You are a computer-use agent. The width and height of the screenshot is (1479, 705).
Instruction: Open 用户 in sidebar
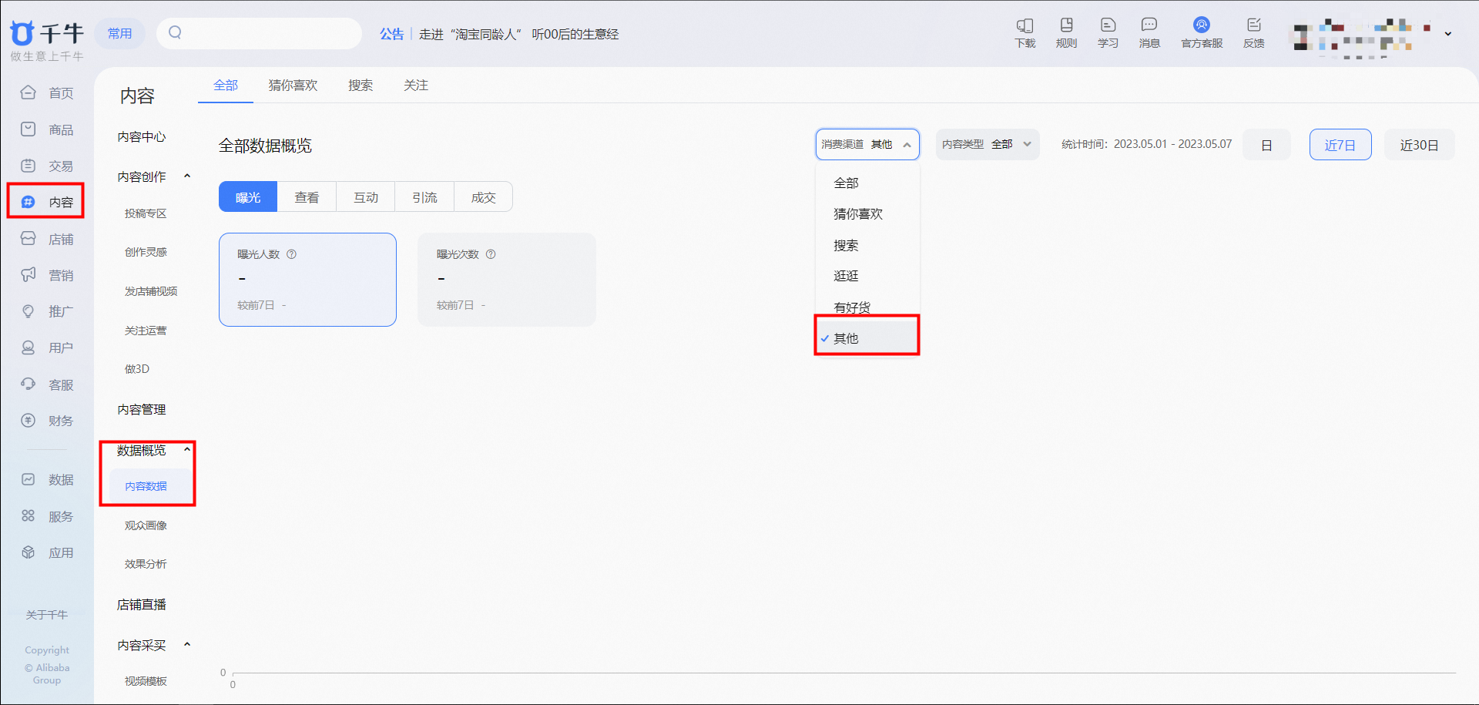click(47, 347)
